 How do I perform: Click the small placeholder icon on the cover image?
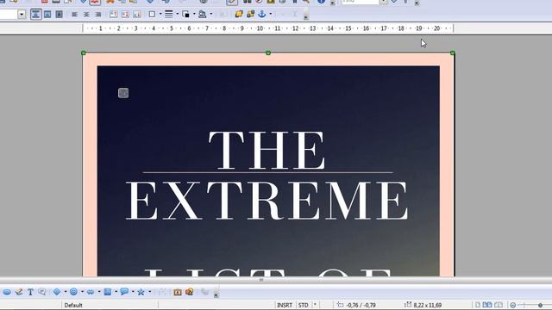pos(123,93)
